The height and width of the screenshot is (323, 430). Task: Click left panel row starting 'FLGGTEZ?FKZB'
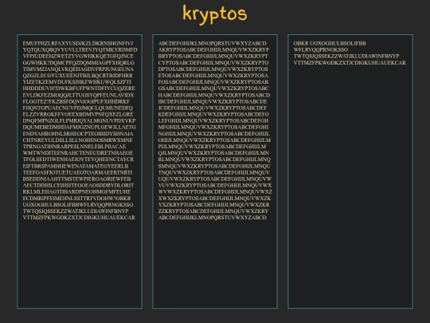pyautogui.click(x=76, y=101)
